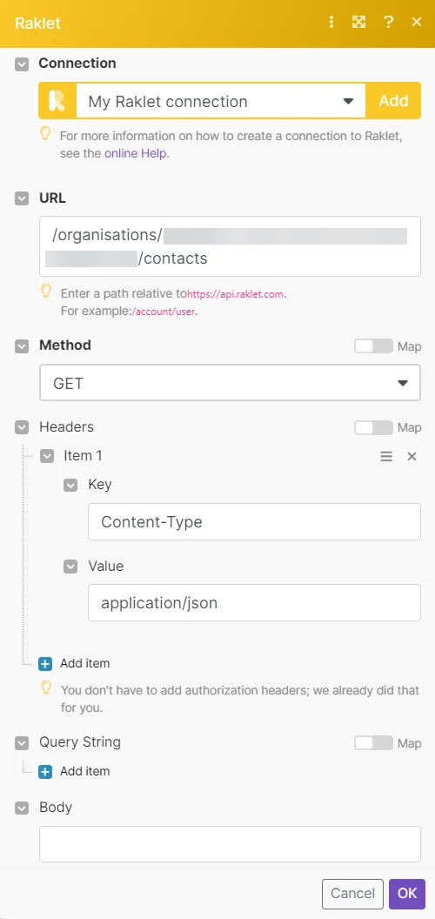435x919 pixels.
Task: Click the Raklet logo icon beside connection
Action: point(57,101)
